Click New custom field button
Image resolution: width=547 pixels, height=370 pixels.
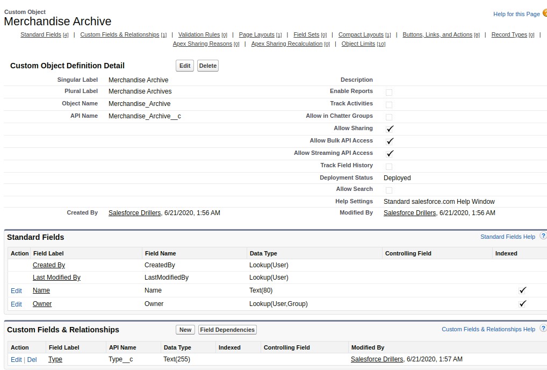pyautogui.click(x=185, y=330)
